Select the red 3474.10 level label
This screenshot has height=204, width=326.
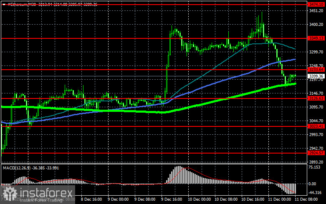[316, 4]
